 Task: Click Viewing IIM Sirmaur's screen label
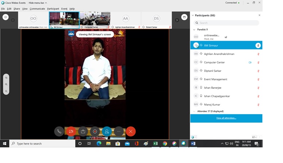coord(95,34)
